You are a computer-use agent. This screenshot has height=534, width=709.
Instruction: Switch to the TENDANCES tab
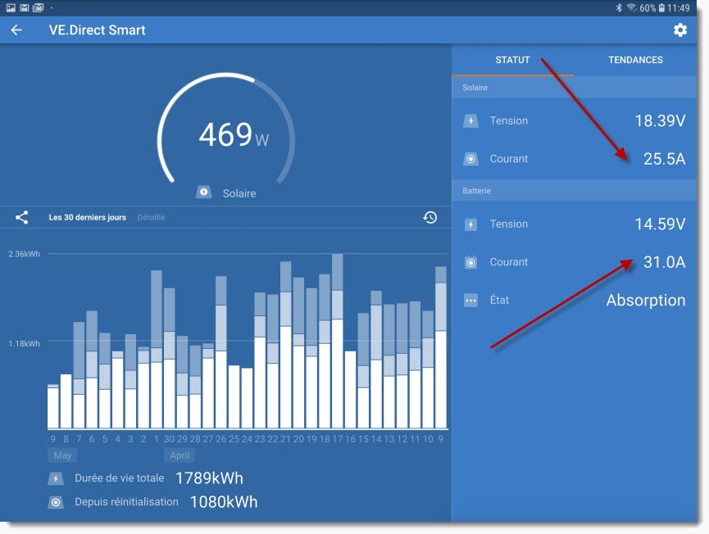point(635,60)
